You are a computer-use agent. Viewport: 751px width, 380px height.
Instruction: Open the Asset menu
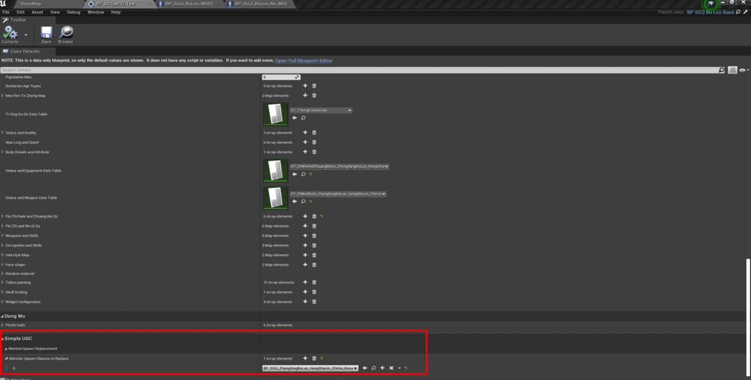(x=37, y=12)
